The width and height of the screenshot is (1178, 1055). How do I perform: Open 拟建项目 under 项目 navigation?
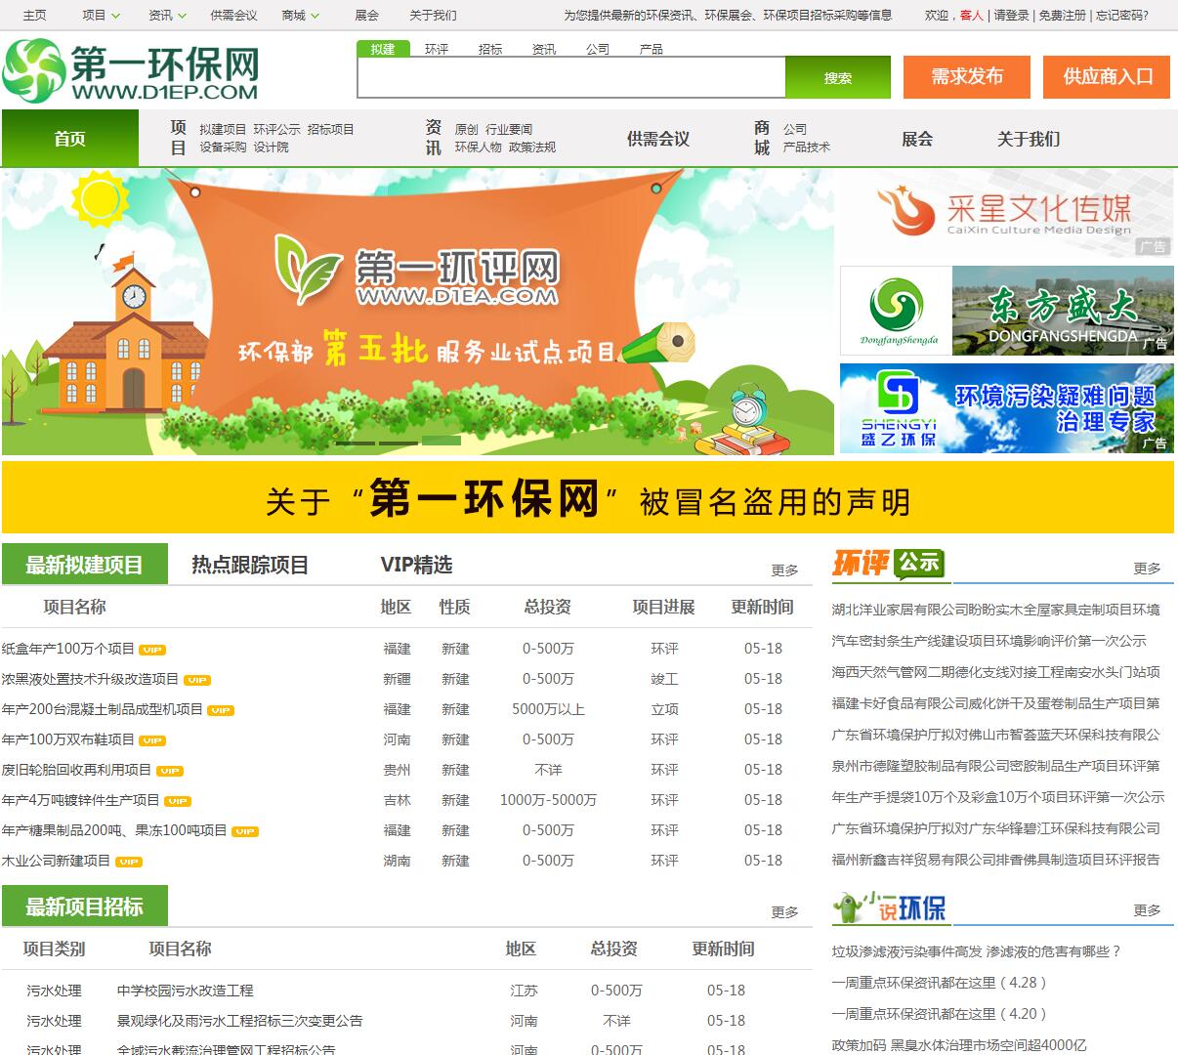click(x=224, y=129)
